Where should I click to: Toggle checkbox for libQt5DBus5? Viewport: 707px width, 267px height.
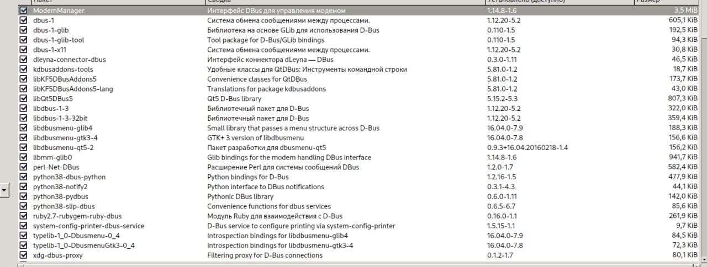pyautogui.click(x=23, y=99)
